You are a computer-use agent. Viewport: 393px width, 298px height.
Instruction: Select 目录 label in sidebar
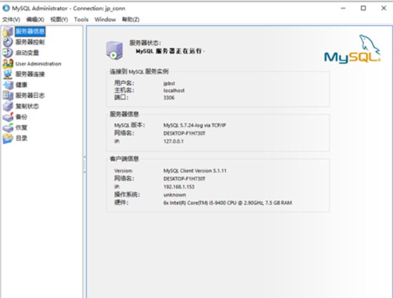point(21,138)
